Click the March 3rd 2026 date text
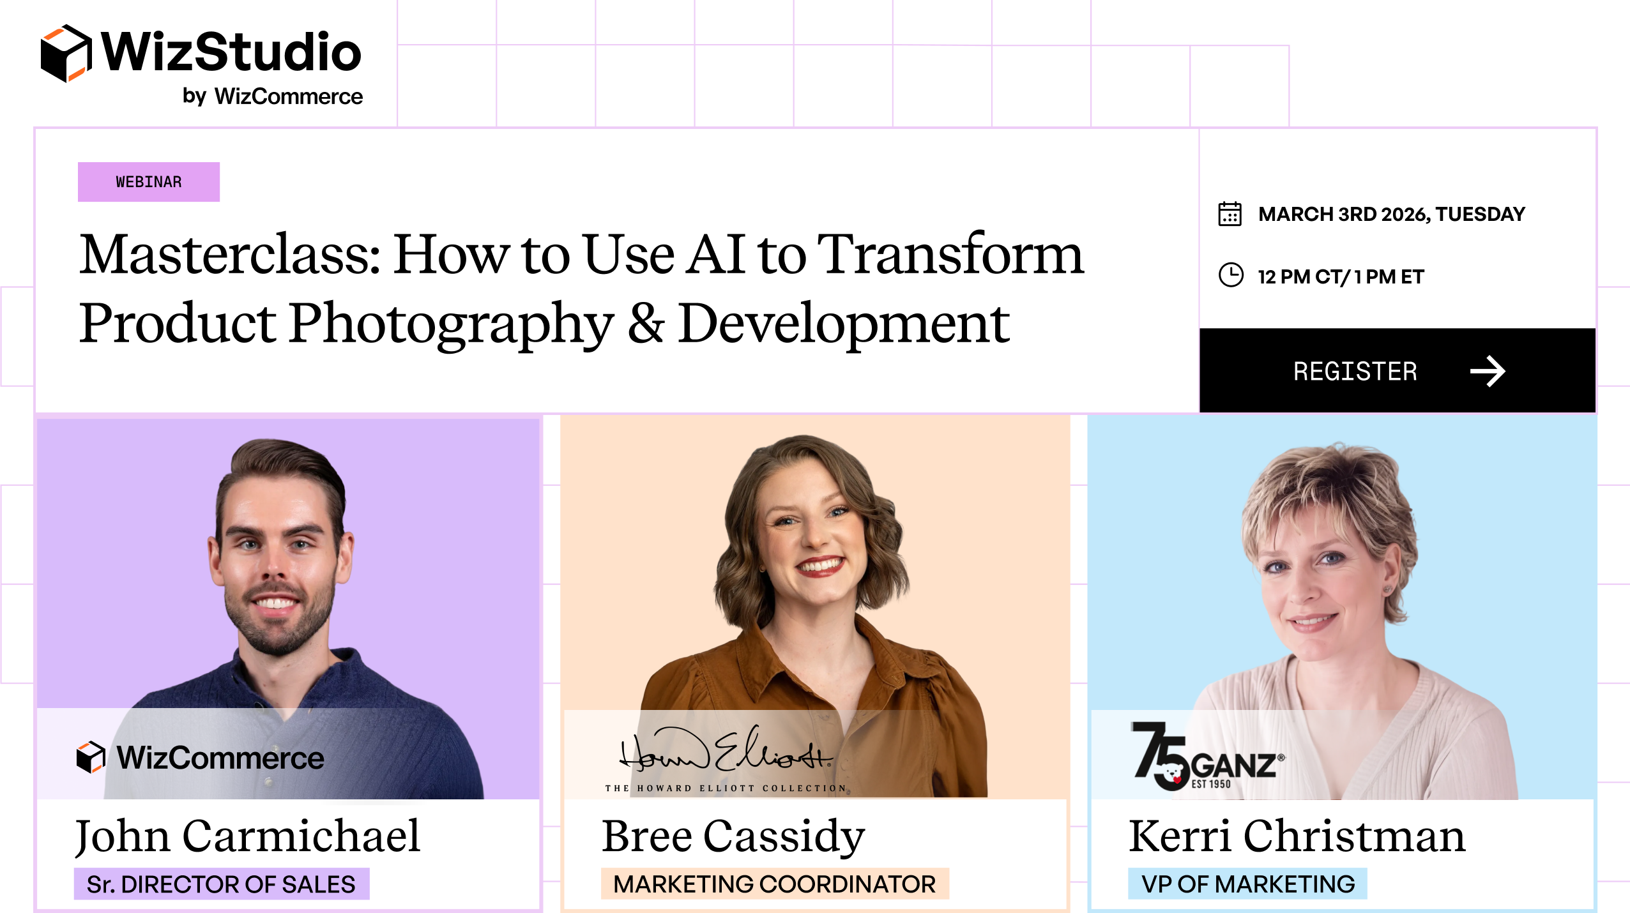 [1391, 214]
